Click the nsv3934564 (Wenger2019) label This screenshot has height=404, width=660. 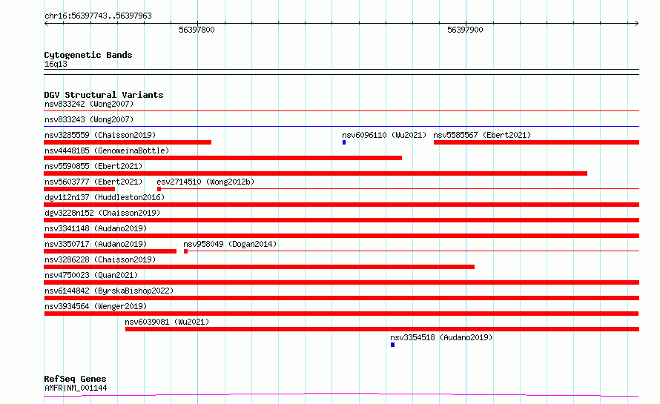[x=96, y=306]
